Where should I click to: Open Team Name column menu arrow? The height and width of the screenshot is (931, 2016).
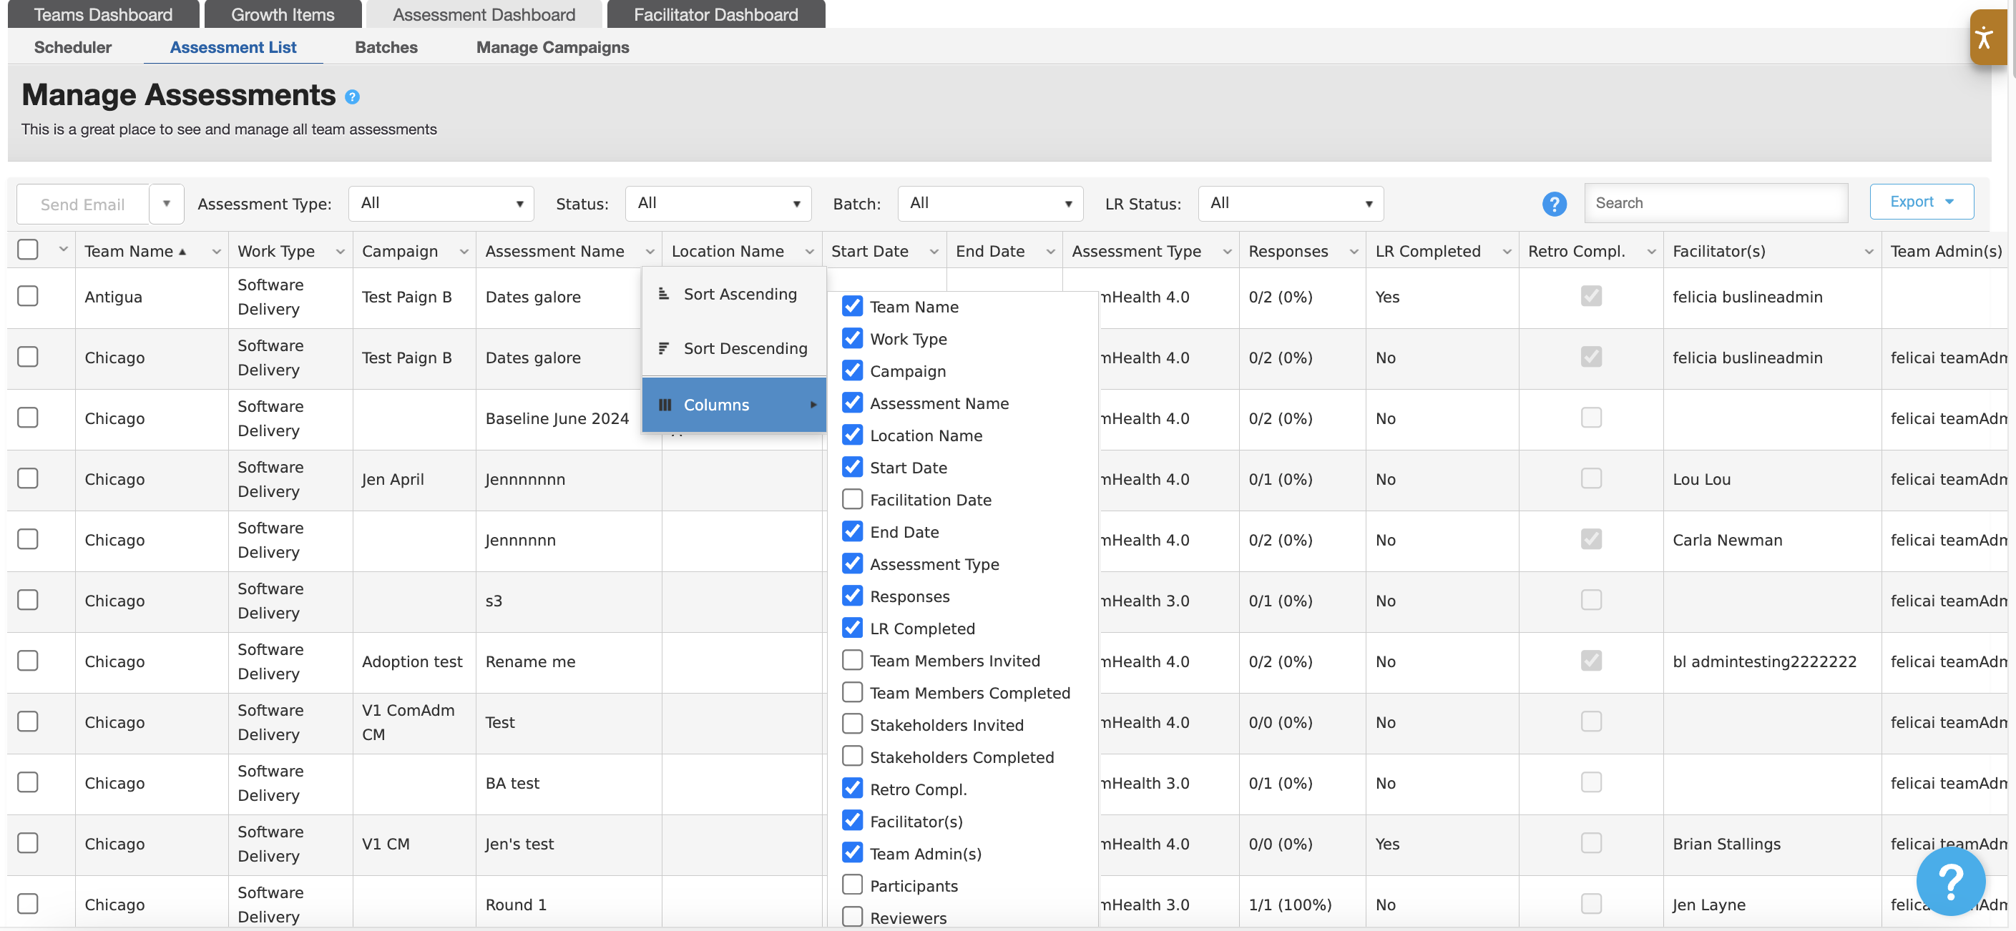(216, 252)
